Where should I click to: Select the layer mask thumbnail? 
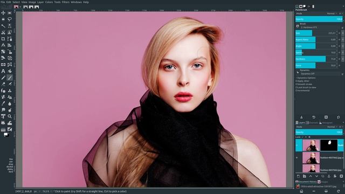tap(329, 145)
